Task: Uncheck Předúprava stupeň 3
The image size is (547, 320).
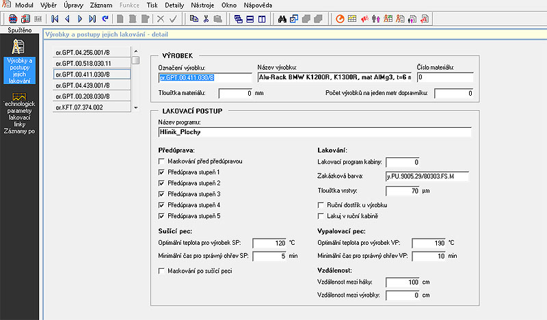Action: point(161,194)
